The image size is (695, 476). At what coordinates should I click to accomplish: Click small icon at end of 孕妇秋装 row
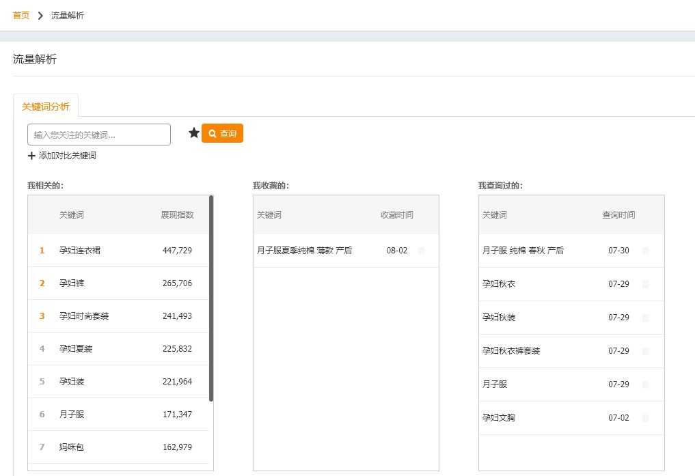coord(646,318)
